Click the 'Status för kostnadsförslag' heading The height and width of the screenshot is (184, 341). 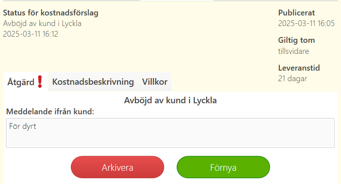(x=50, y=13)
